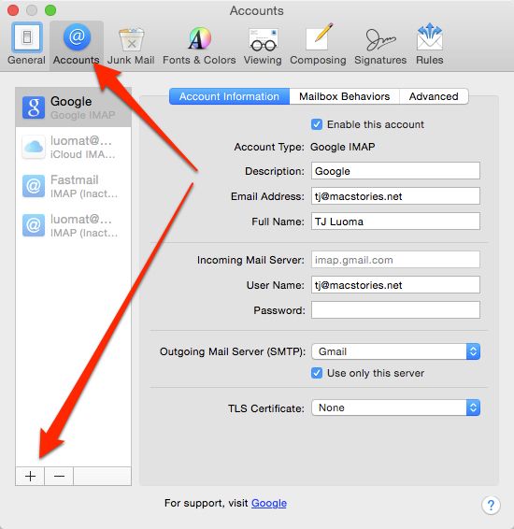The width and height of the screenshot is (514, 529).
Task: Open Junk Mail preferences
Action: pyautogui.click(x=131, y=46)
